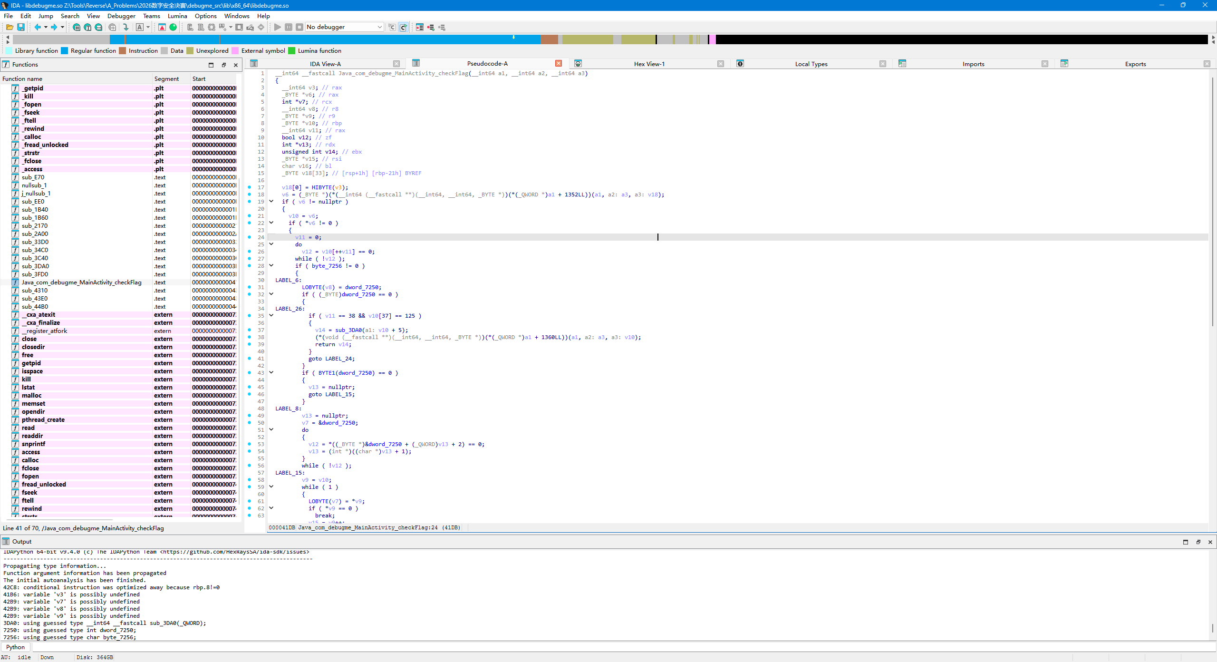1217x662 pixels.
Task: Click the teal down-arrow jump icon
Action: pos(126,27)
